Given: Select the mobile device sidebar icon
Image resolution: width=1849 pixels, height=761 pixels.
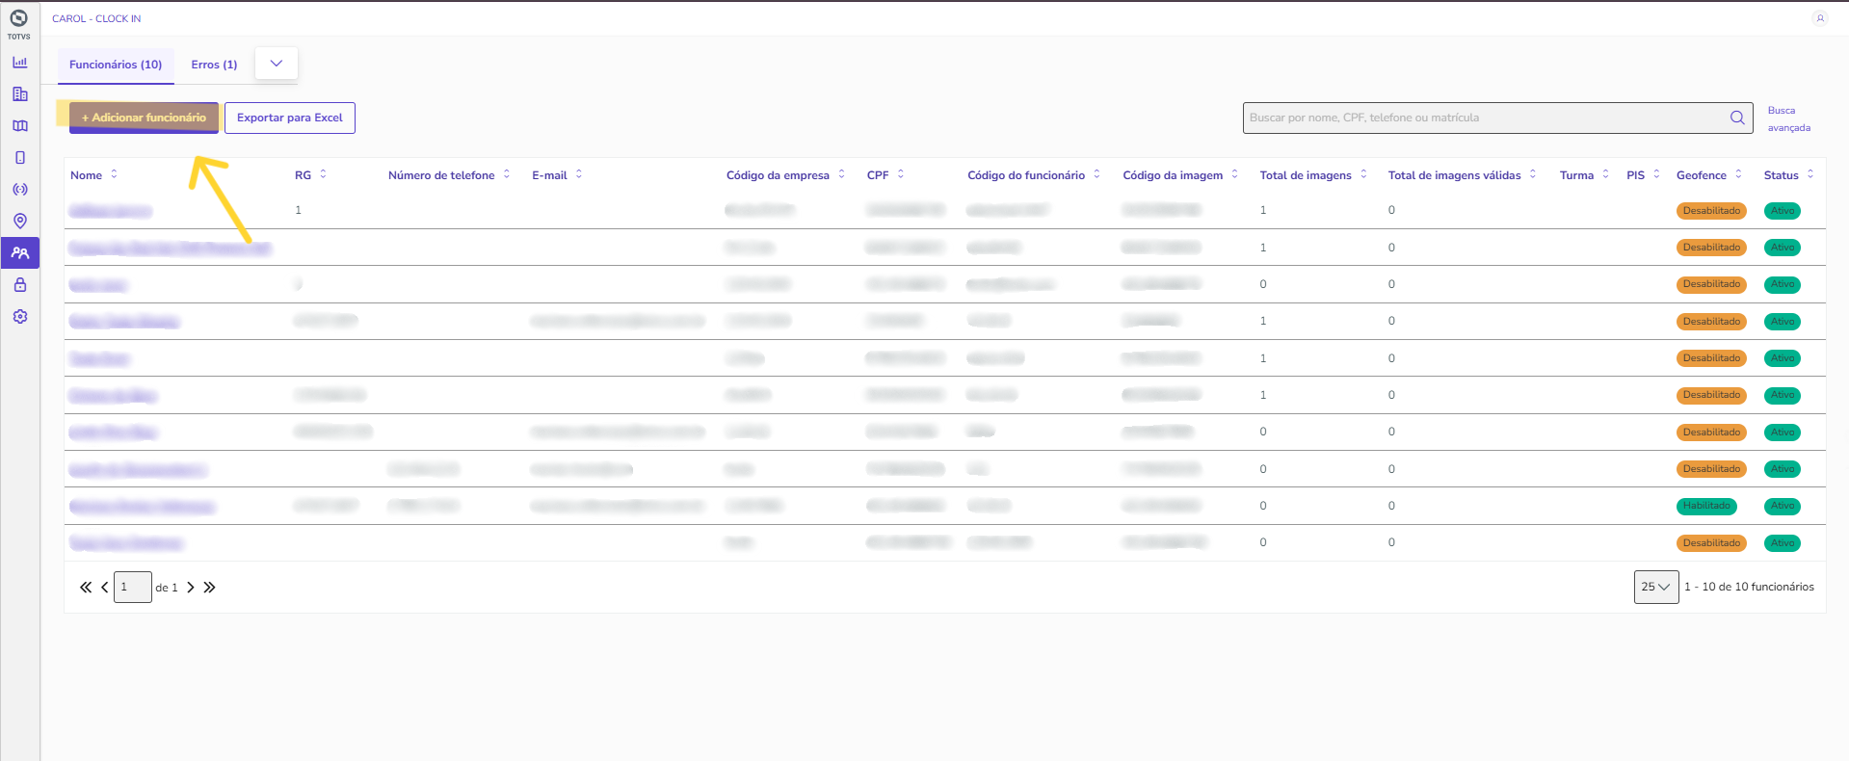Looking at the screenshot, I should (x=19, y=158).
